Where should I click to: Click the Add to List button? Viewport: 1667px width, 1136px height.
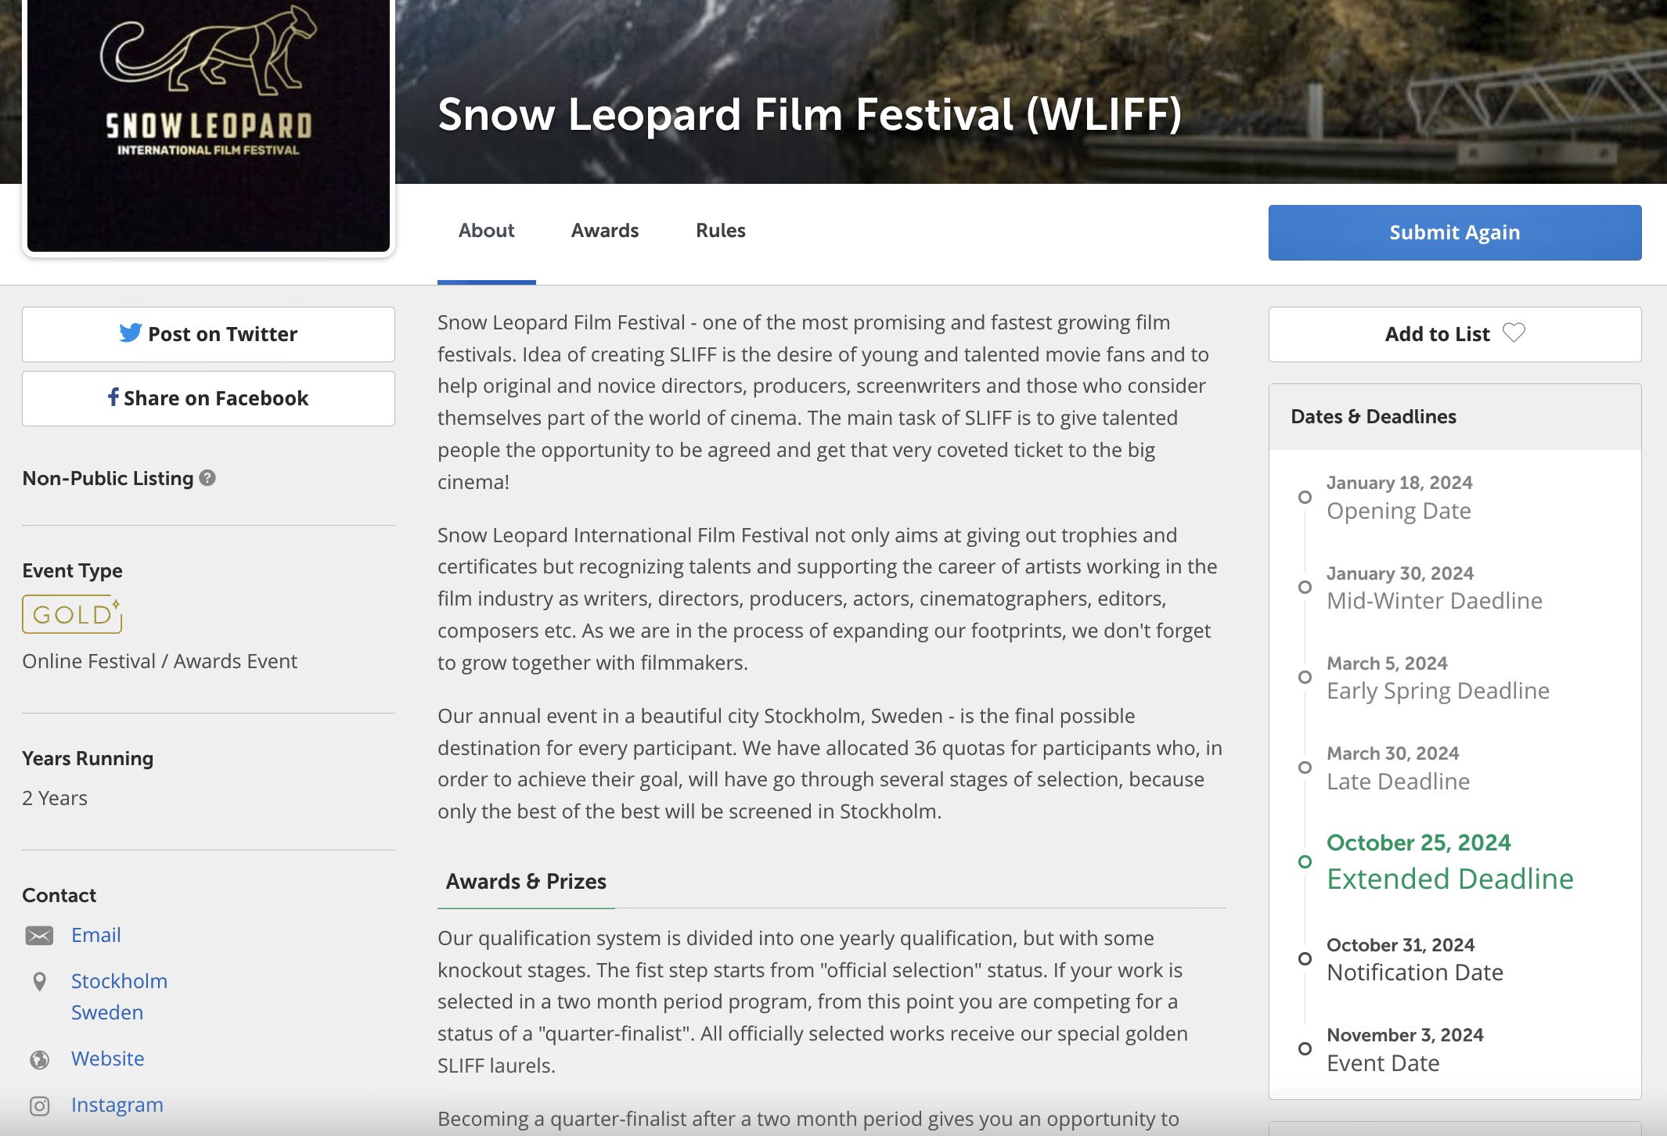point(1454,334)
